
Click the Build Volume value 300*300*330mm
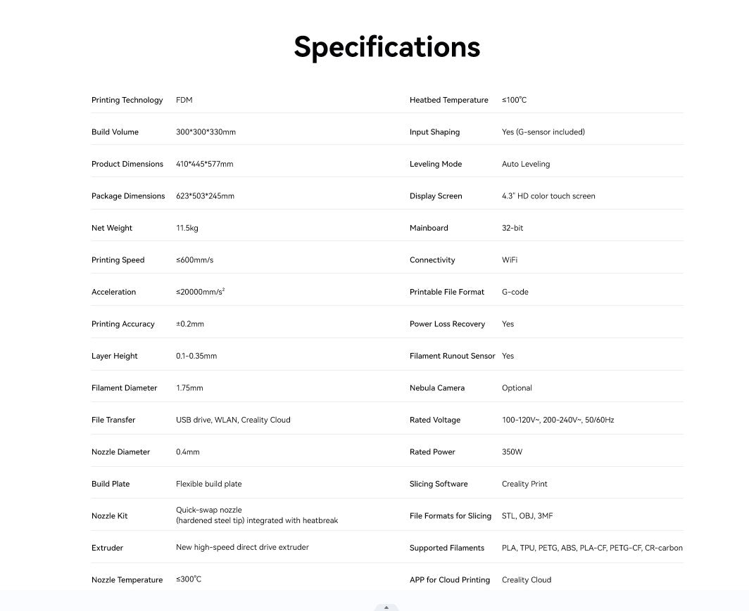coord(206,131)
